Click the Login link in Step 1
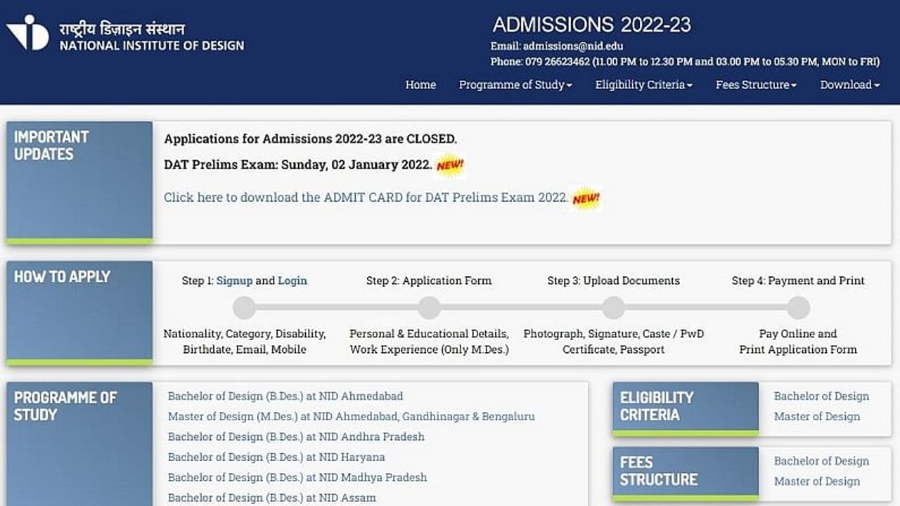Viewport: 900px width, 506px height. click(x=292, y=280)
